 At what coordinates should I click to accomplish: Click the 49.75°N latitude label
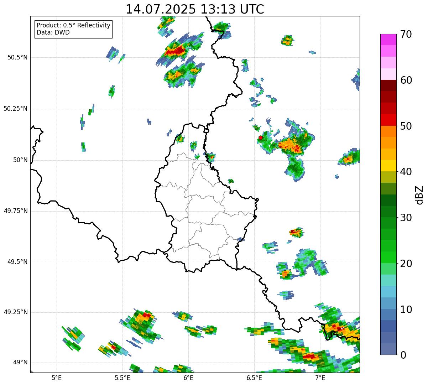[x=16, y=211]
